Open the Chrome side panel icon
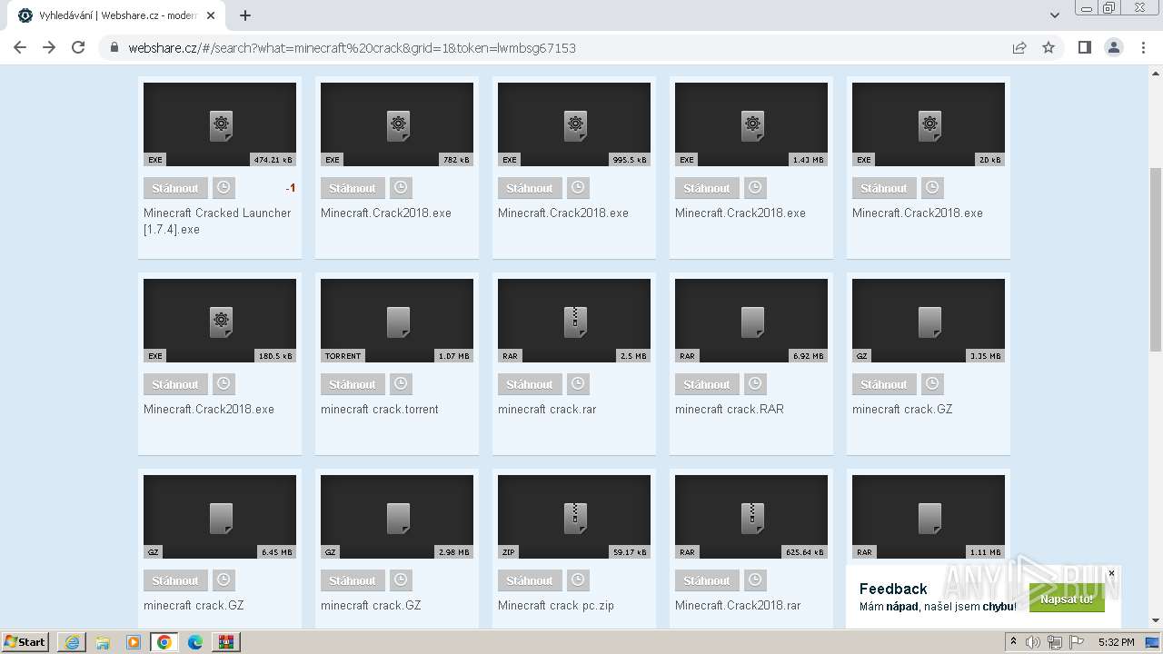 (1084, 48)
